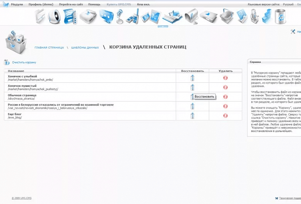Viewport: 301px width, 204px height.
Task: Click the large basket module icon by title
Action: coord(15,42)
